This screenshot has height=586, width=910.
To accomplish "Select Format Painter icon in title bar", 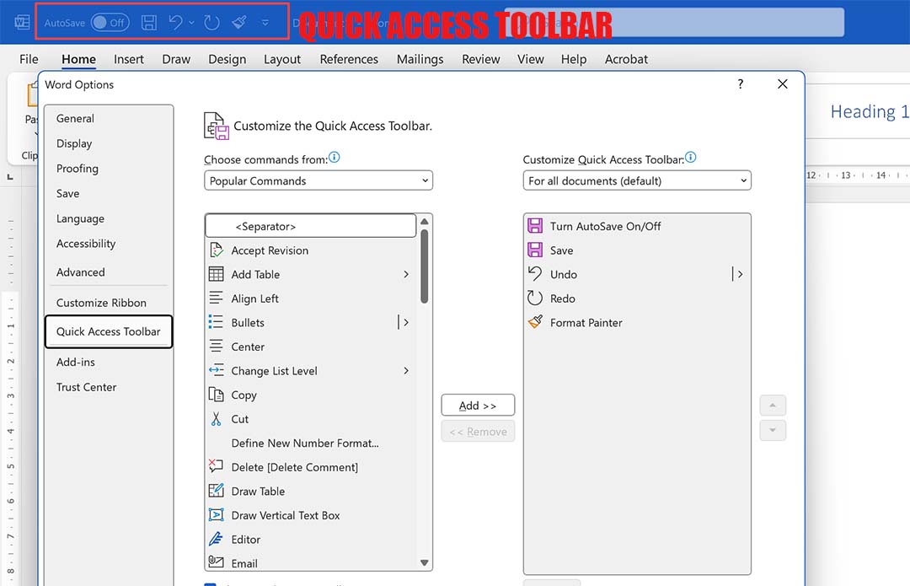I will coord(239,23).
